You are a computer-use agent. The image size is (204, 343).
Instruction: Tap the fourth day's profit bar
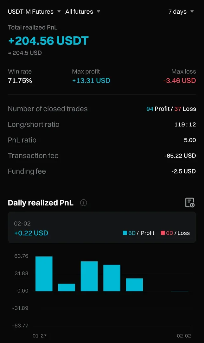click(x=112, y=278)
